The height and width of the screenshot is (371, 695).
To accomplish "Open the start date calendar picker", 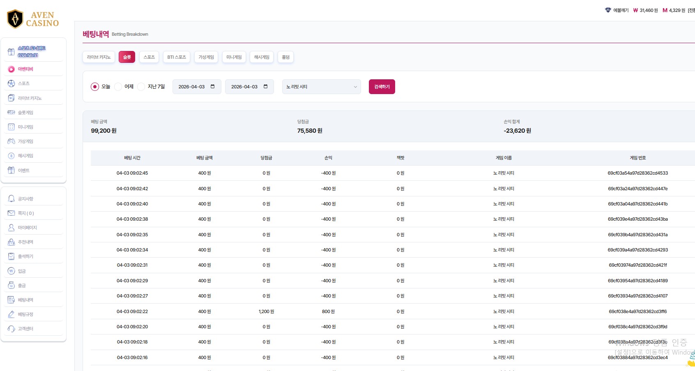I will click(213, 87).
